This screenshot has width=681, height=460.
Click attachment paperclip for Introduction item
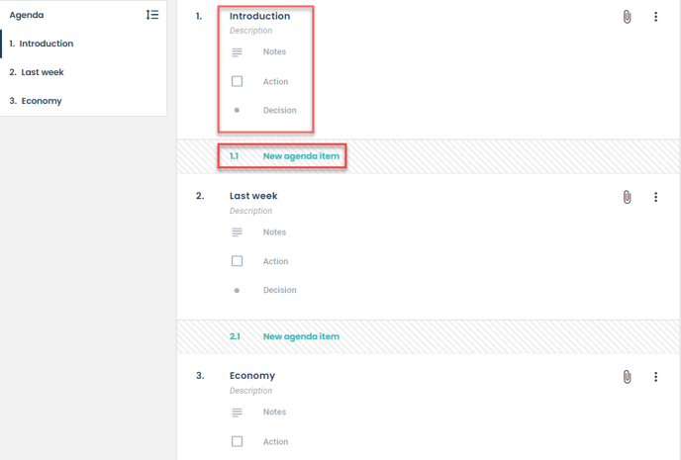tap(627, 17)
